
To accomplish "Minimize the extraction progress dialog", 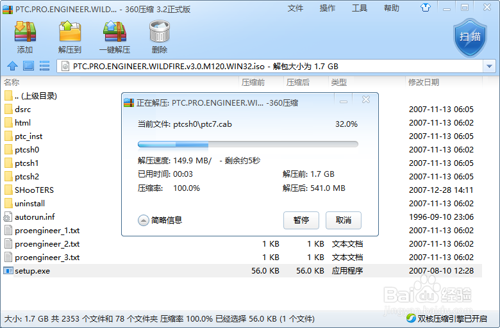I will pos(344,101).
